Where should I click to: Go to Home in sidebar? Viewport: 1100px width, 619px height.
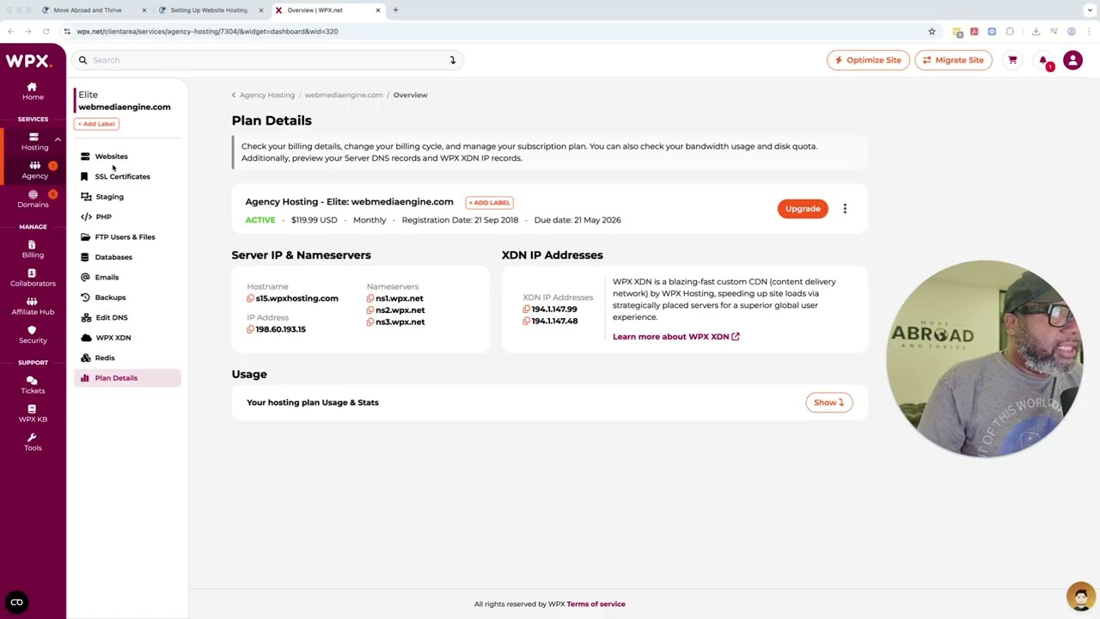point(33,91)
